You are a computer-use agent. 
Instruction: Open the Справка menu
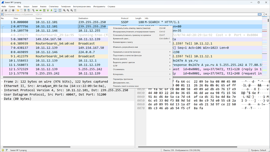point(111,6)
